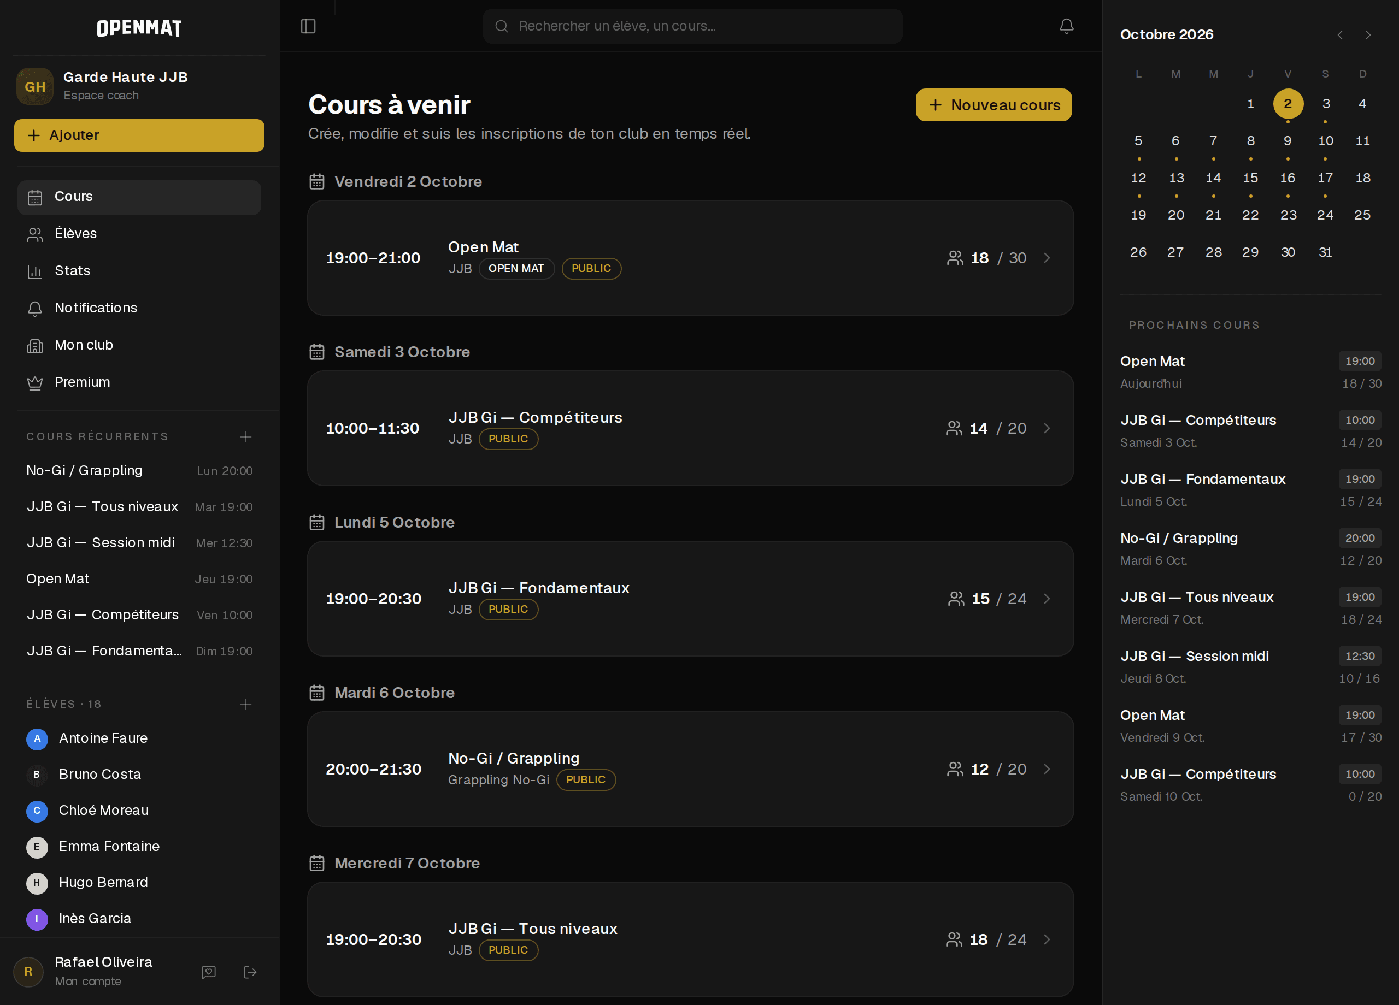Screen dimensions: 1399x1005
Task: Open recurring course No-Gi / Grappling Lun 20:00
Action: coord(139,470)
